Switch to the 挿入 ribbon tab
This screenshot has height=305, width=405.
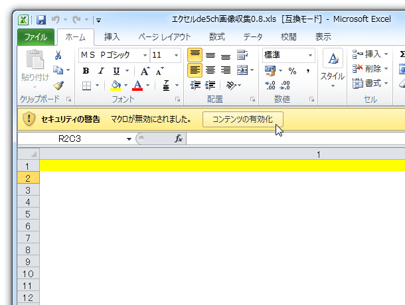(x=112, y=37)
